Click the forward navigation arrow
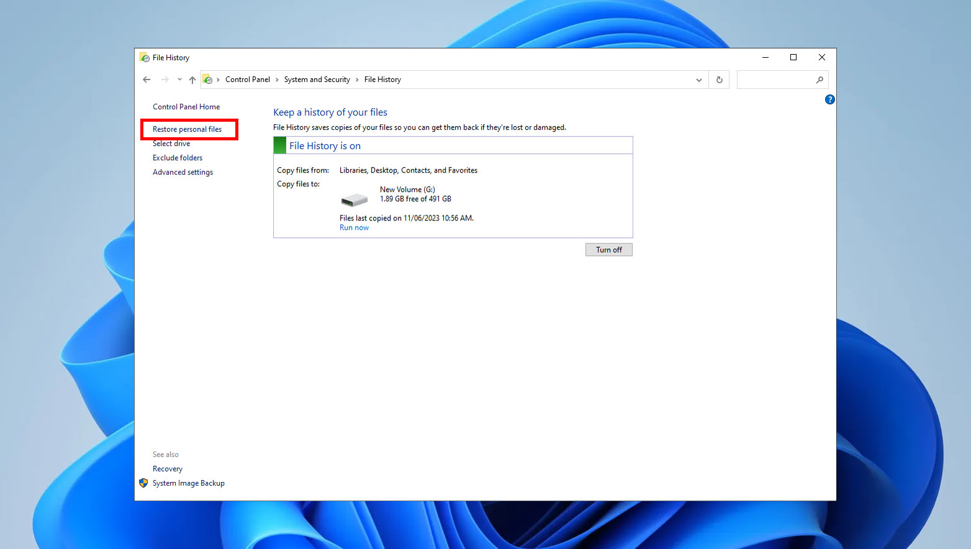The height and width of the screenshot is (549, 971). [165, 79]
